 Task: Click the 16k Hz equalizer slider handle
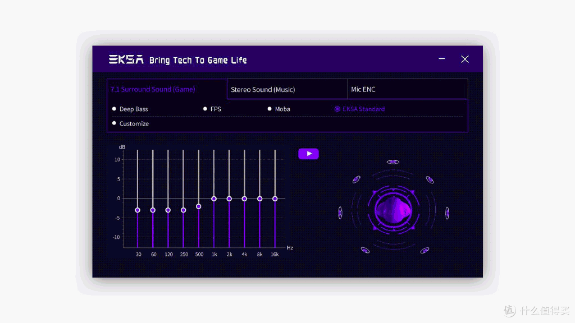275,199
